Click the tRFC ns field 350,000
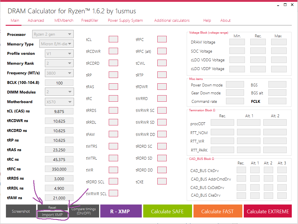Viewport: 298px width, 224px height. 59,169
